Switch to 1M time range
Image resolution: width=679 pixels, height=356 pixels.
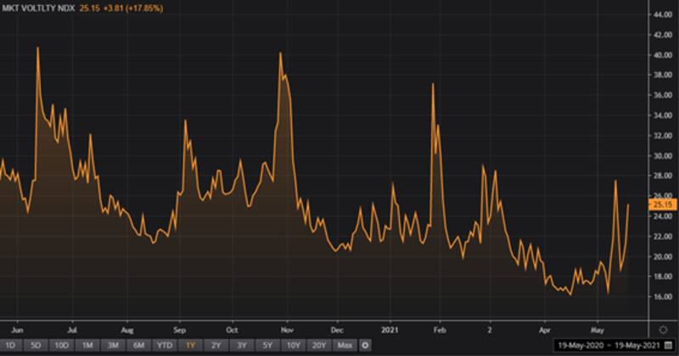[88, 345]
